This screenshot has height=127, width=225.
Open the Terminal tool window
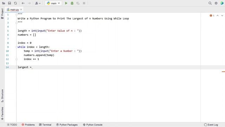[x=45, y=125]
